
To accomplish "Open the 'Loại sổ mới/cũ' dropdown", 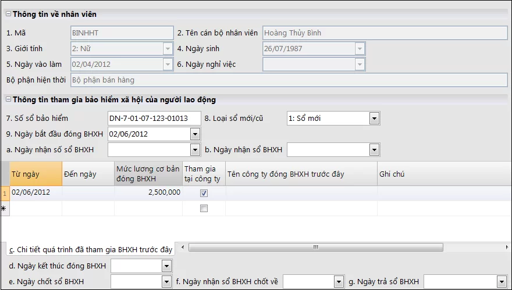I will point(374,119).
